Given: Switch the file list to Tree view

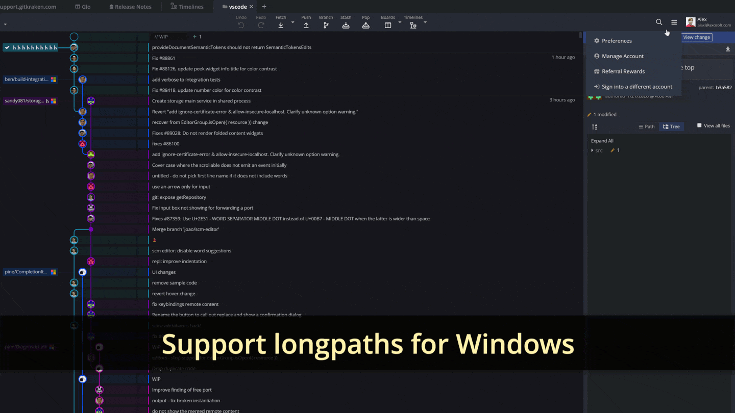Looking at the screenshot, I should click(671, 126).
